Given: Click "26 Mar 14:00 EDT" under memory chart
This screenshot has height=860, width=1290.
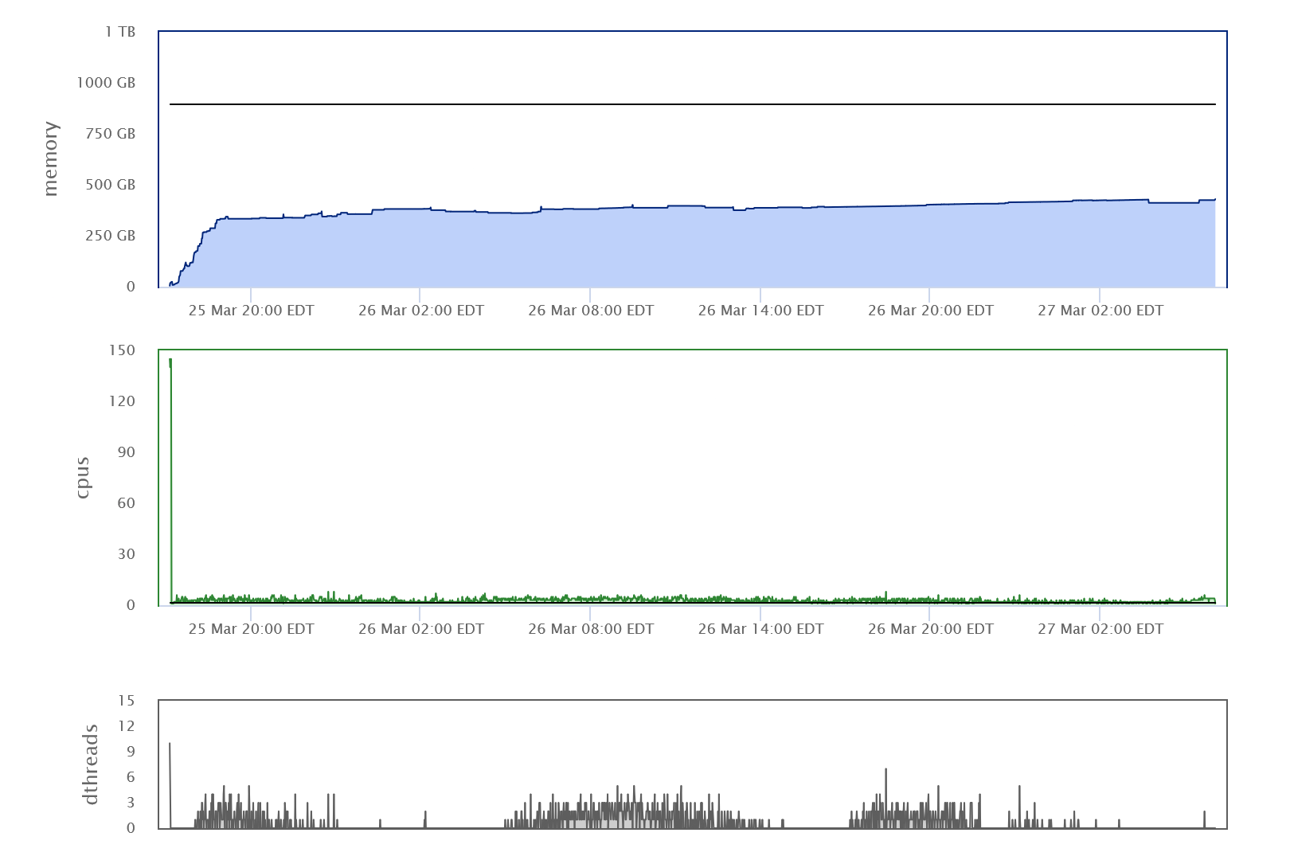Looking at the screenshot, I should (761, 311).
